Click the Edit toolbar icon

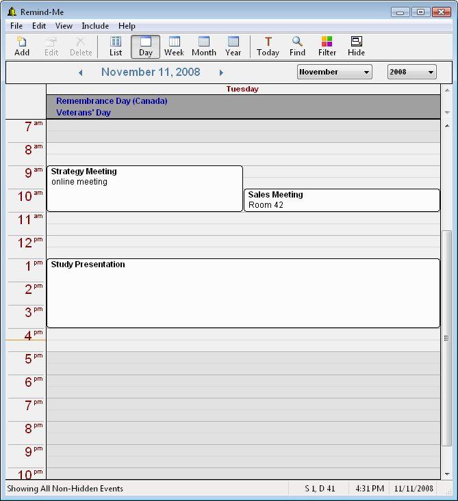click(x=51, y=46)
